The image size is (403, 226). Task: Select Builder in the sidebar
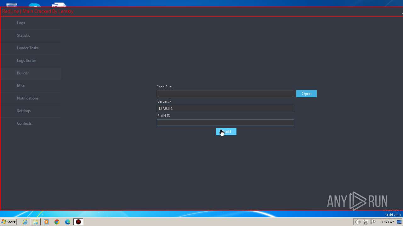pos(31,73)
